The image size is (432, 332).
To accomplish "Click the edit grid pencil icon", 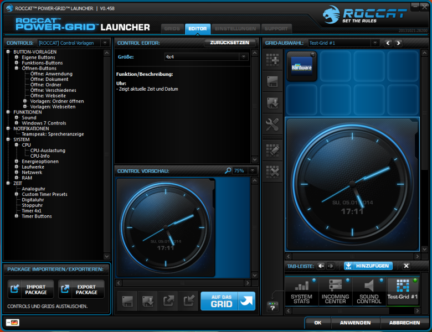I will [272, 151].
